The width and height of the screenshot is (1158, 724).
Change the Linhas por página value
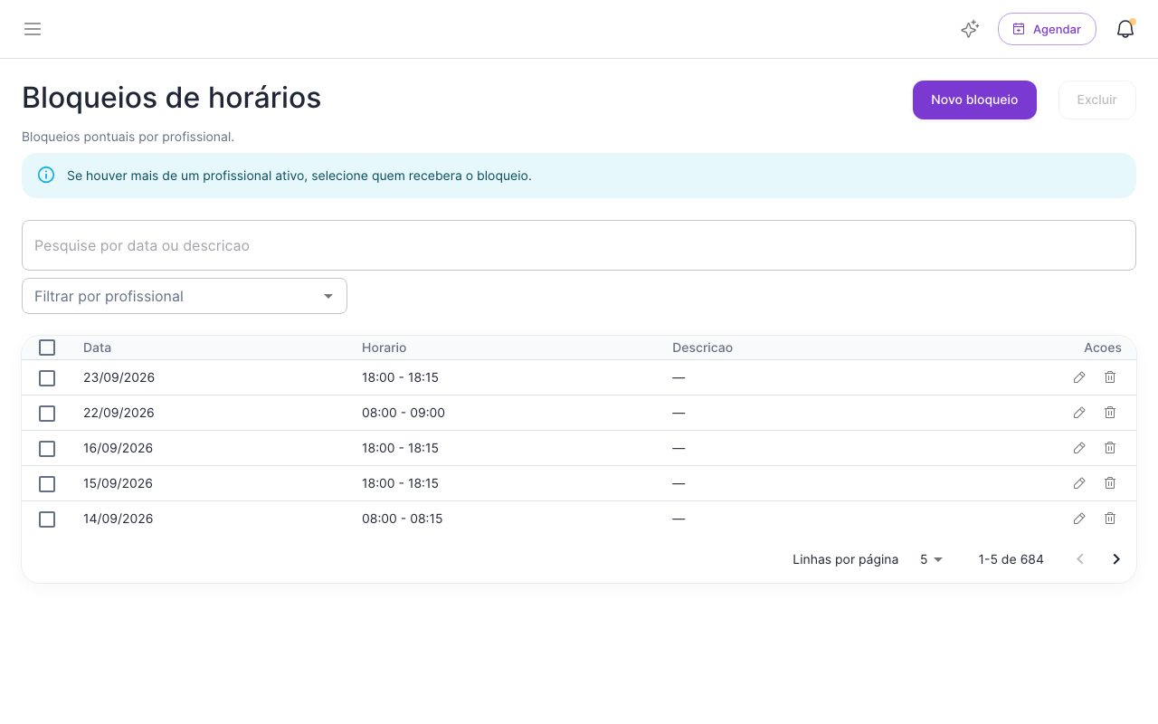[932, 559]
